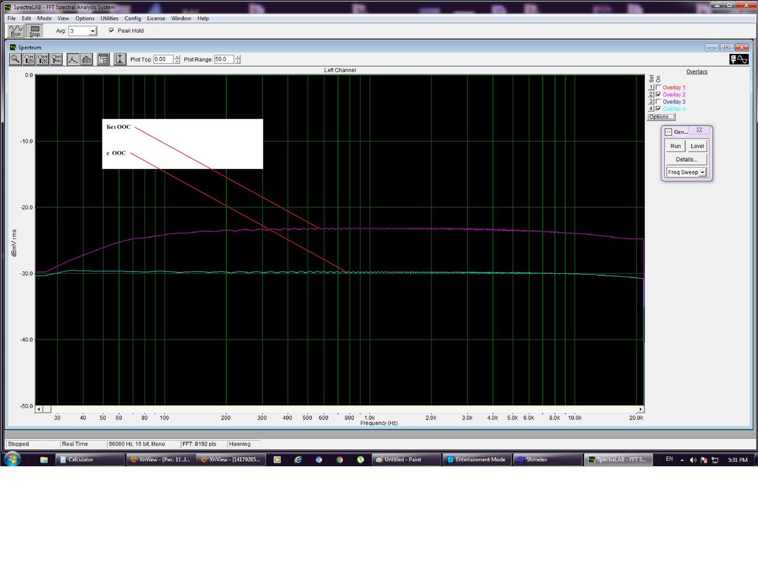
Task: Click the Stop analyzer button
Action: tap(34, 31)
